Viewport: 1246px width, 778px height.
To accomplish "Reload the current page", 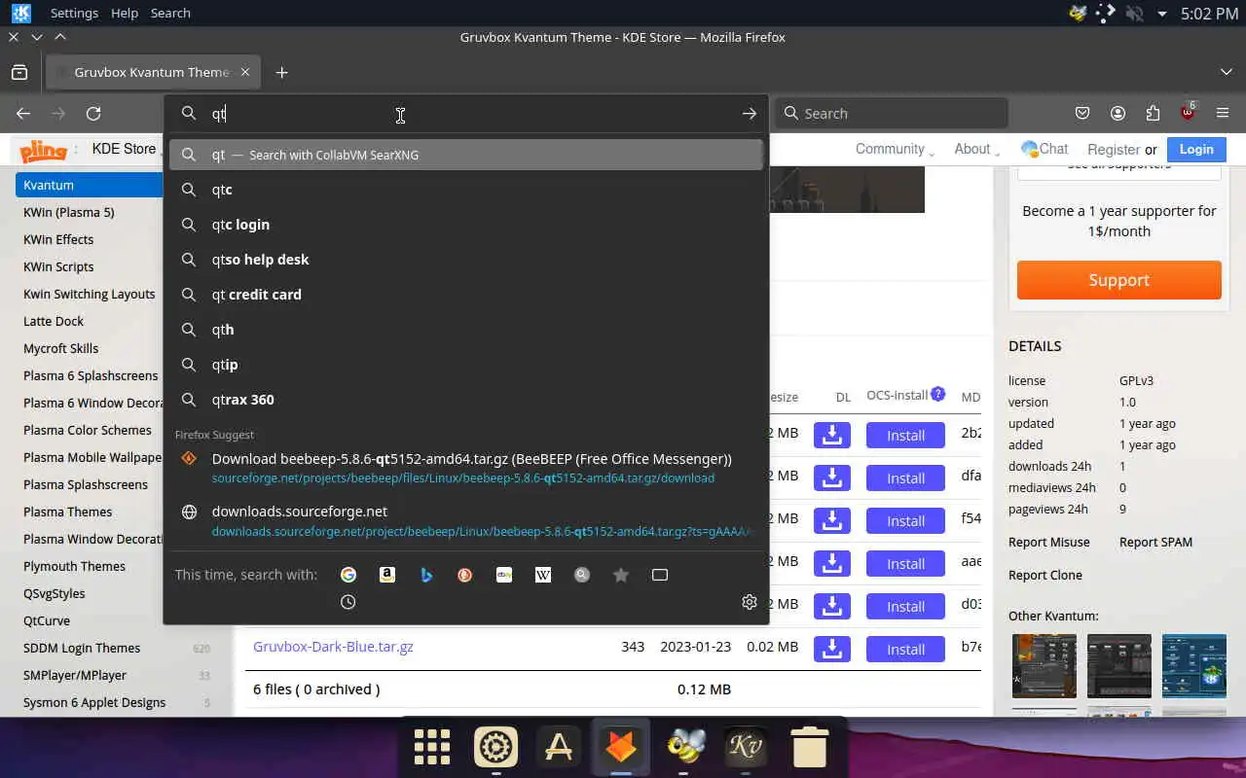I will tap(93, 114).
